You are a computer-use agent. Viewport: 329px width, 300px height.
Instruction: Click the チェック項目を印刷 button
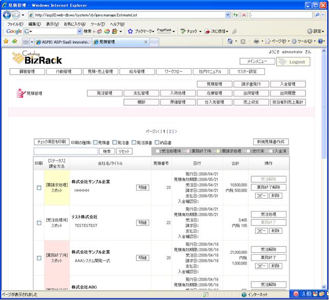click(52, 142)
